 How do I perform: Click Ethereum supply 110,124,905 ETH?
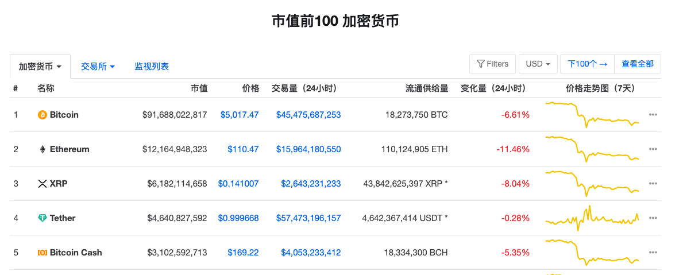[415, 149]
